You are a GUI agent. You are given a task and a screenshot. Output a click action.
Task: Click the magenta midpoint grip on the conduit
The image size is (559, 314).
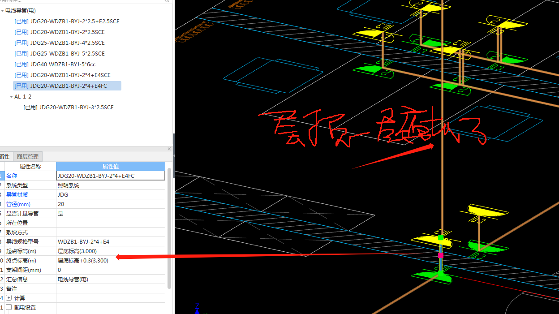coord(441,255)
